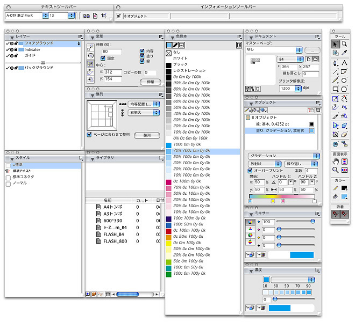Viewport: 355px width, 322px height.
Task: Select the Pointer arrow tool
Action: point(335,44)
